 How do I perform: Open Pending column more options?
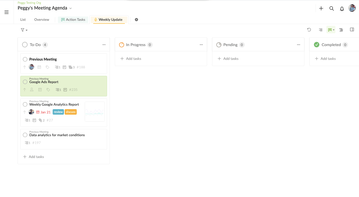click(299, 45)
